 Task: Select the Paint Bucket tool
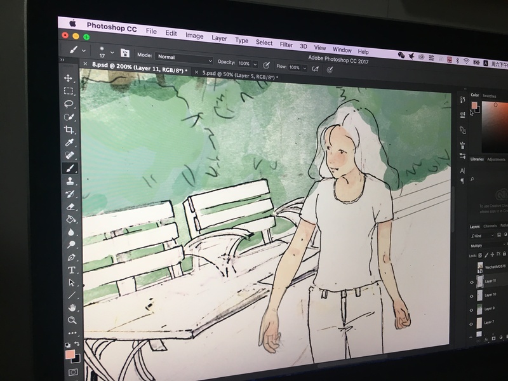[x=70, y=219]
